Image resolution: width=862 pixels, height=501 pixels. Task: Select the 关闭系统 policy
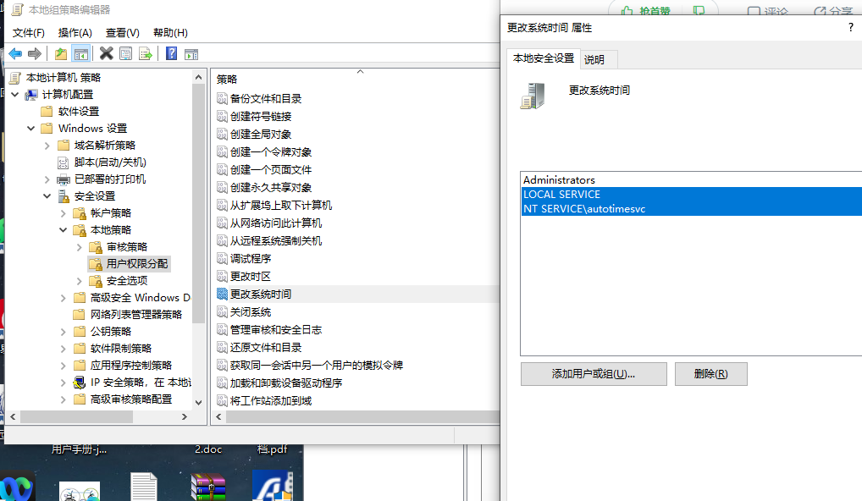click(250, 312)
